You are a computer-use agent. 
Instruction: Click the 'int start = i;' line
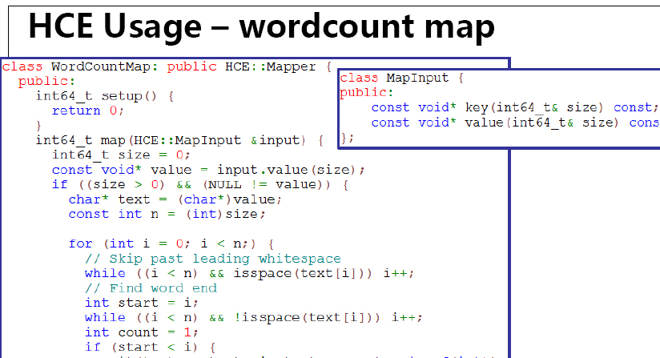(141, 303)
